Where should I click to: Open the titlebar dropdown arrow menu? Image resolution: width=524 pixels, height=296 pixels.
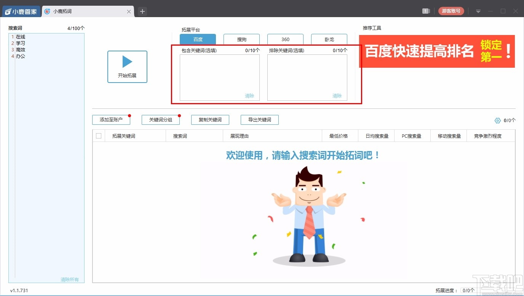(x=478, y=11)
